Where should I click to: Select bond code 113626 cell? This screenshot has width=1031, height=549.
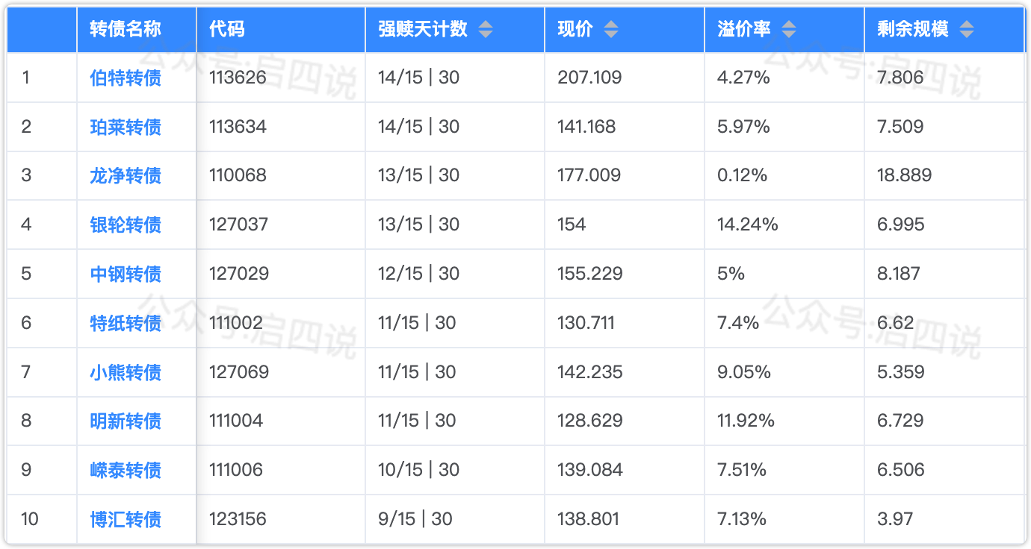point(238,78)
